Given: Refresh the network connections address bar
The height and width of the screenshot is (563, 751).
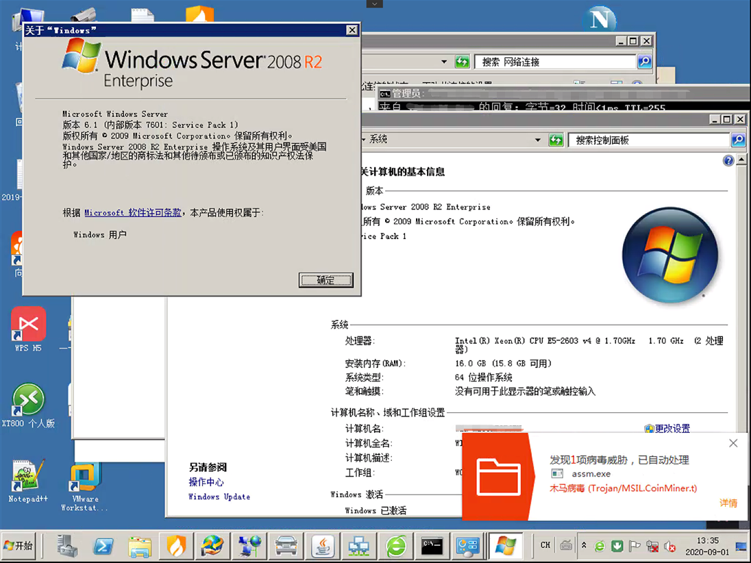Looking at the screenshot, I should 463,62.
